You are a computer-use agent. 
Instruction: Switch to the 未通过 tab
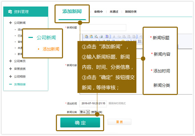(114, 12)
